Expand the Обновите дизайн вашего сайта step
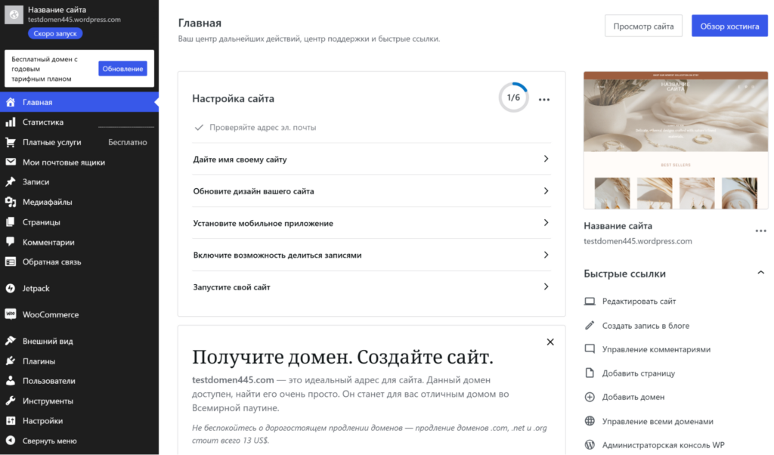774x455 pixels. pos(371,191)
